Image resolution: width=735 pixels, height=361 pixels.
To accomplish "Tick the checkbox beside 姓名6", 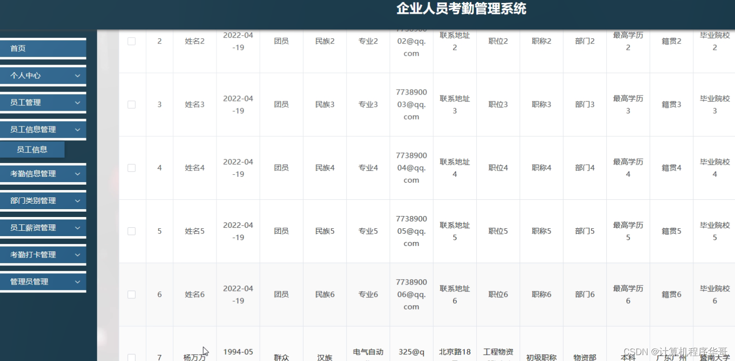I will click(131, 294).
